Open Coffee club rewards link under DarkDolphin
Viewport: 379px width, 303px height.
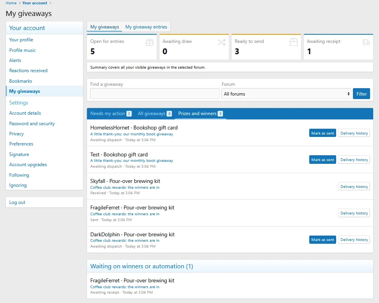(125, 241)
